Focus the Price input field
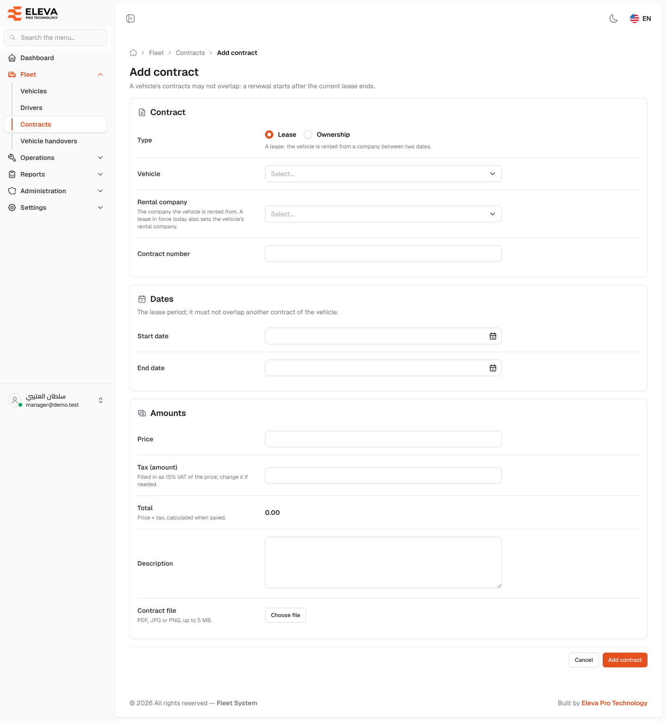Image resolution: width=666 pixels, height=721 pixels. 383,439
